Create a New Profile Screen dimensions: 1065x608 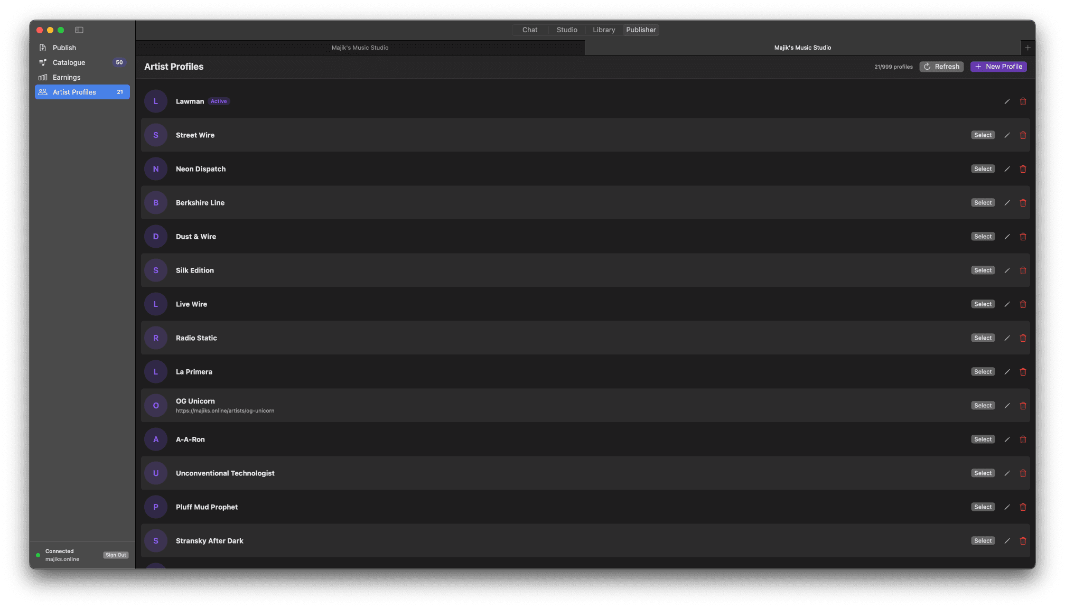coord(998,67)
